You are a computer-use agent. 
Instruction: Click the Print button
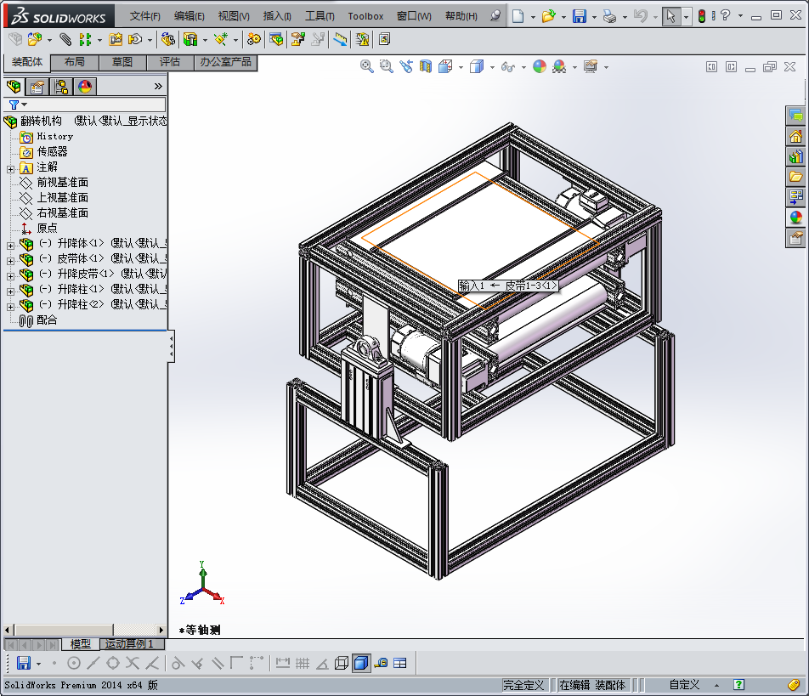tap(609, 16)
